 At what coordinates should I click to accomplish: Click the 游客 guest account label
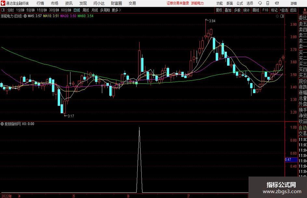pos(294,3)
